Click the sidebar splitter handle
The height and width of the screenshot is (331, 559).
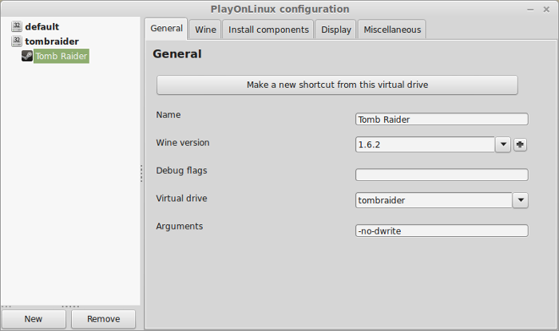[141, 173]
